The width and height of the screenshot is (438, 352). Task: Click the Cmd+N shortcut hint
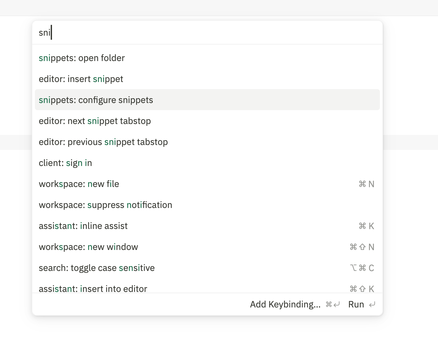366,184
